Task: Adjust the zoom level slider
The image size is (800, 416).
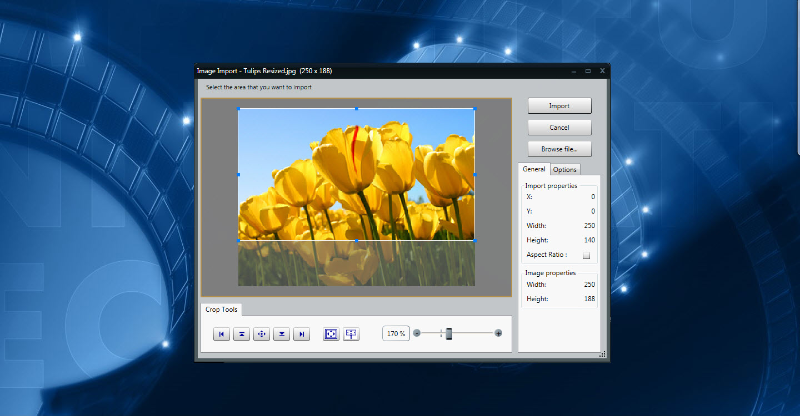Action: coord(449,333)
